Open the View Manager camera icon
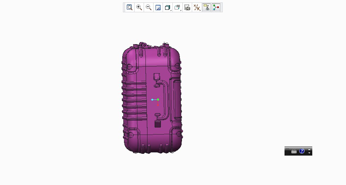346x185 pixels. point(187,7)
